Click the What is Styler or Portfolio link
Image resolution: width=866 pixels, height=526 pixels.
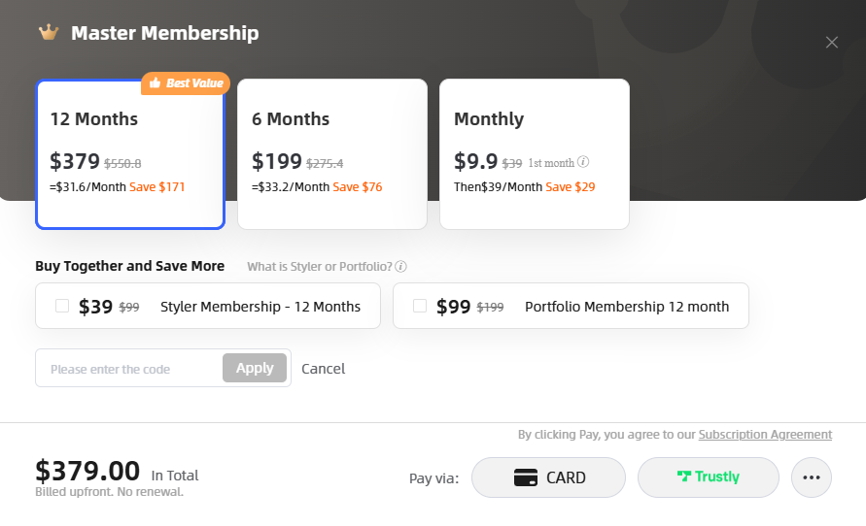319,267
